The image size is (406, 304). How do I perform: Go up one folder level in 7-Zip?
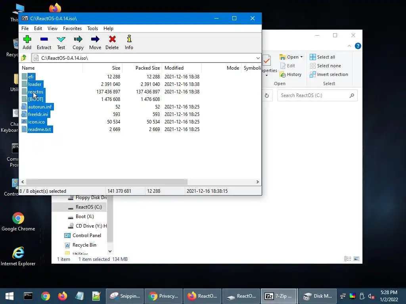[24, 58]
